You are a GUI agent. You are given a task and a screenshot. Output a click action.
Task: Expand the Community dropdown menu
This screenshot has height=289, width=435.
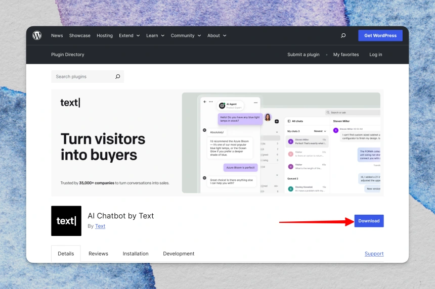point(186,35)
